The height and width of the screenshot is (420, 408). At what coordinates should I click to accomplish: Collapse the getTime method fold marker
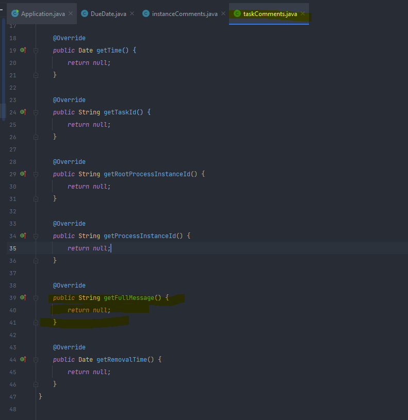pos(36,51)
